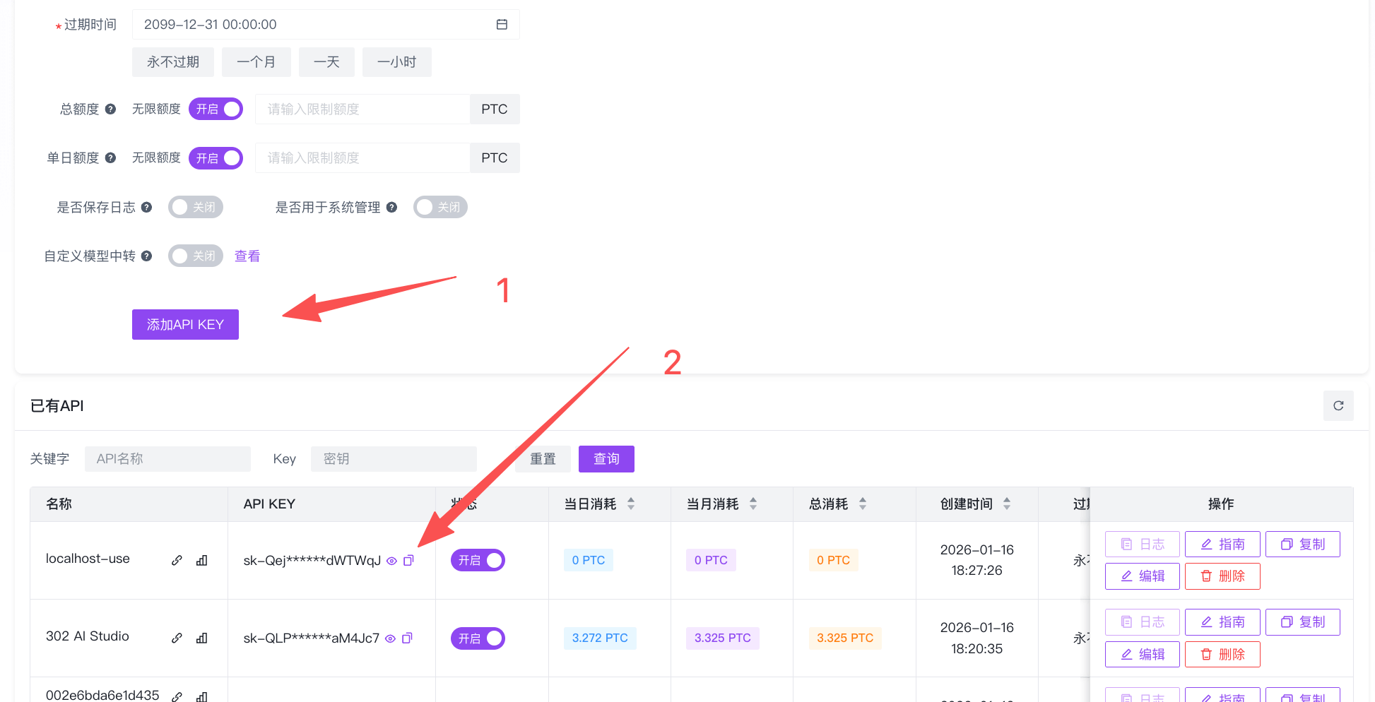Open statistics chart icon for 302 AI Studio
The width and height of the screenshot is (1375, 702).
pyautogui.click(x=201, y=638)
